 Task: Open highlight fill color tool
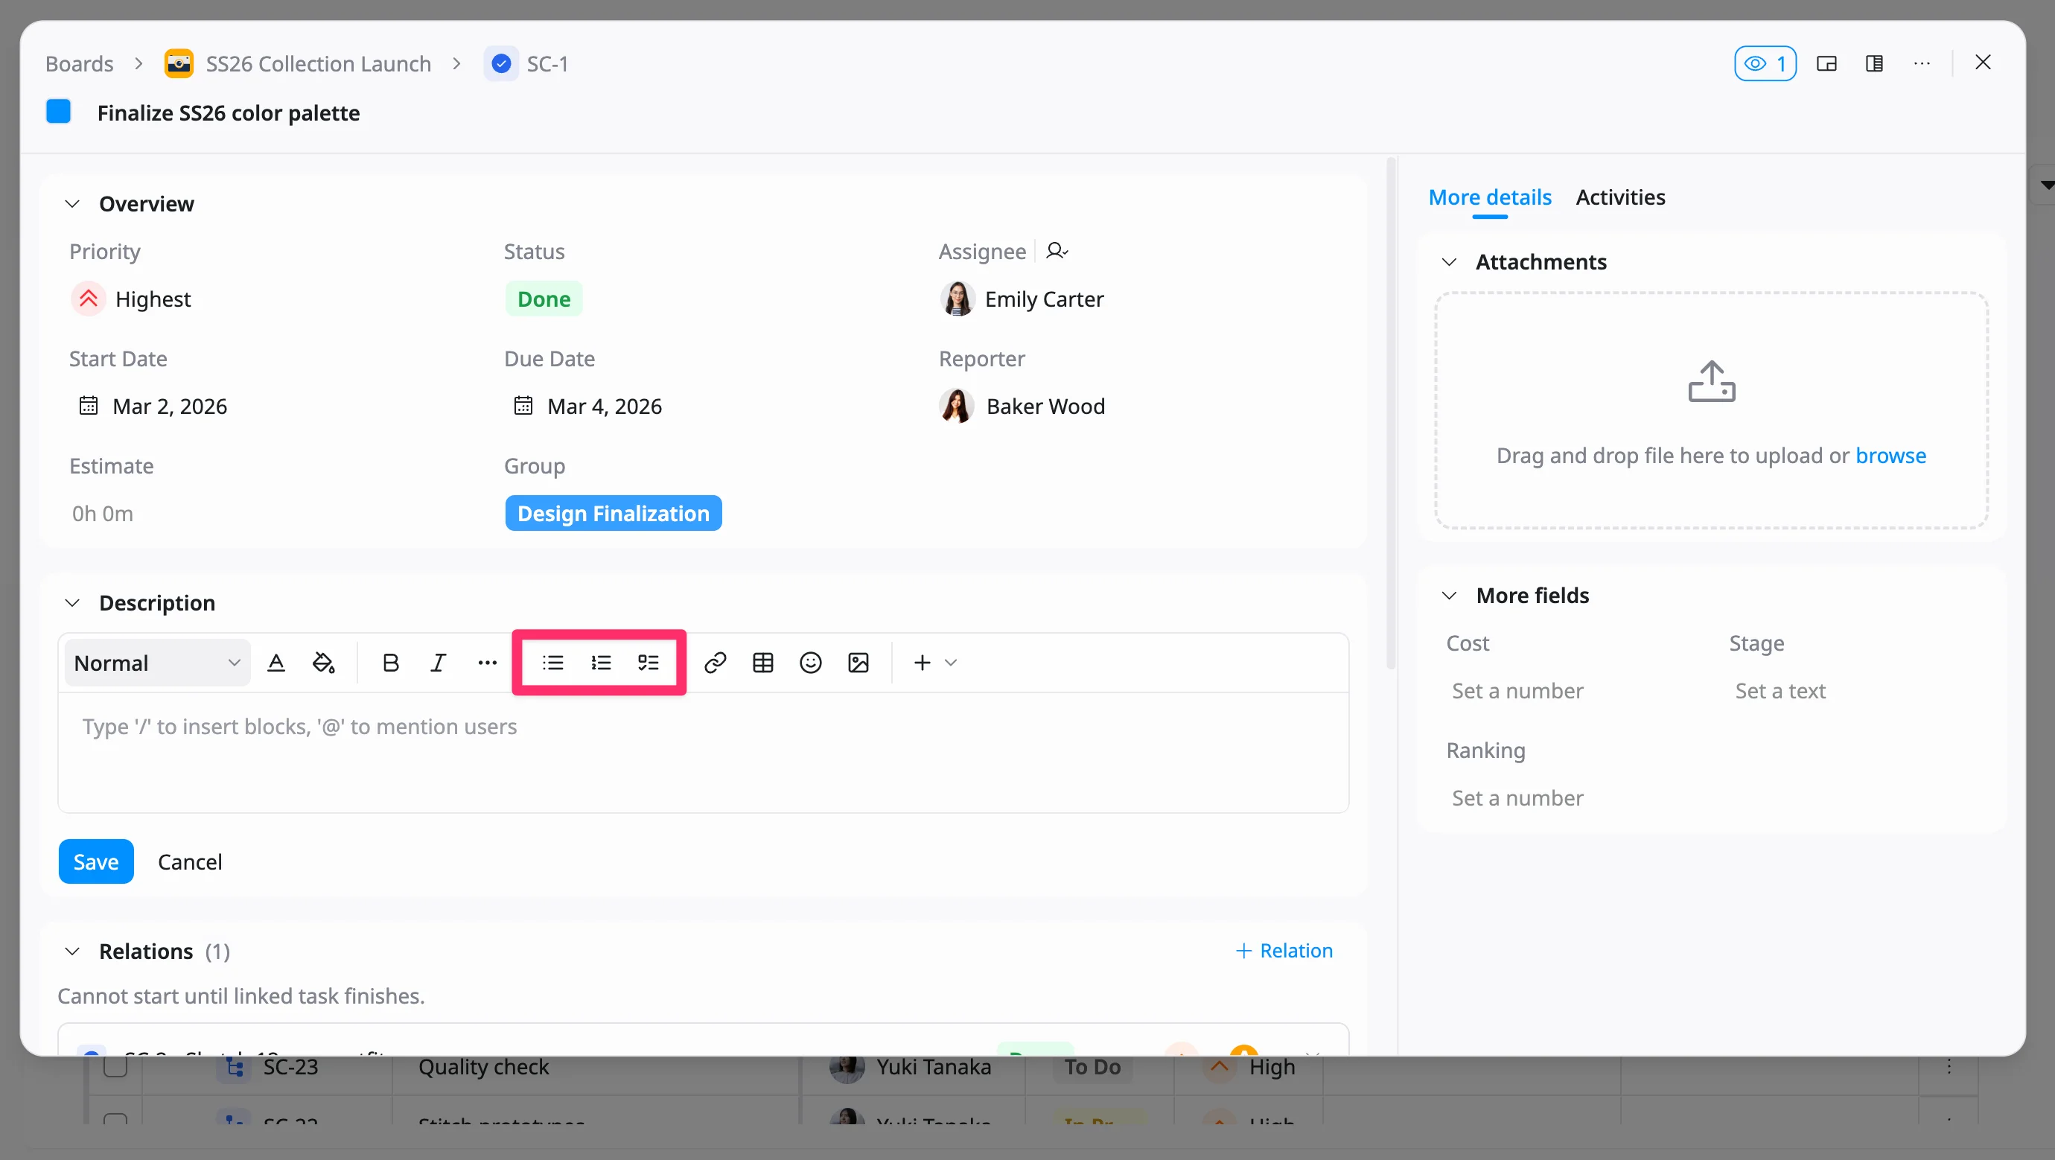(x=323, y=662)
